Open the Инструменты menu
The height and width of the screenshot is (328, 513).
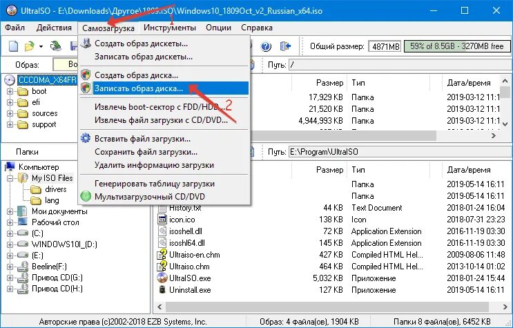click(169, 28)
